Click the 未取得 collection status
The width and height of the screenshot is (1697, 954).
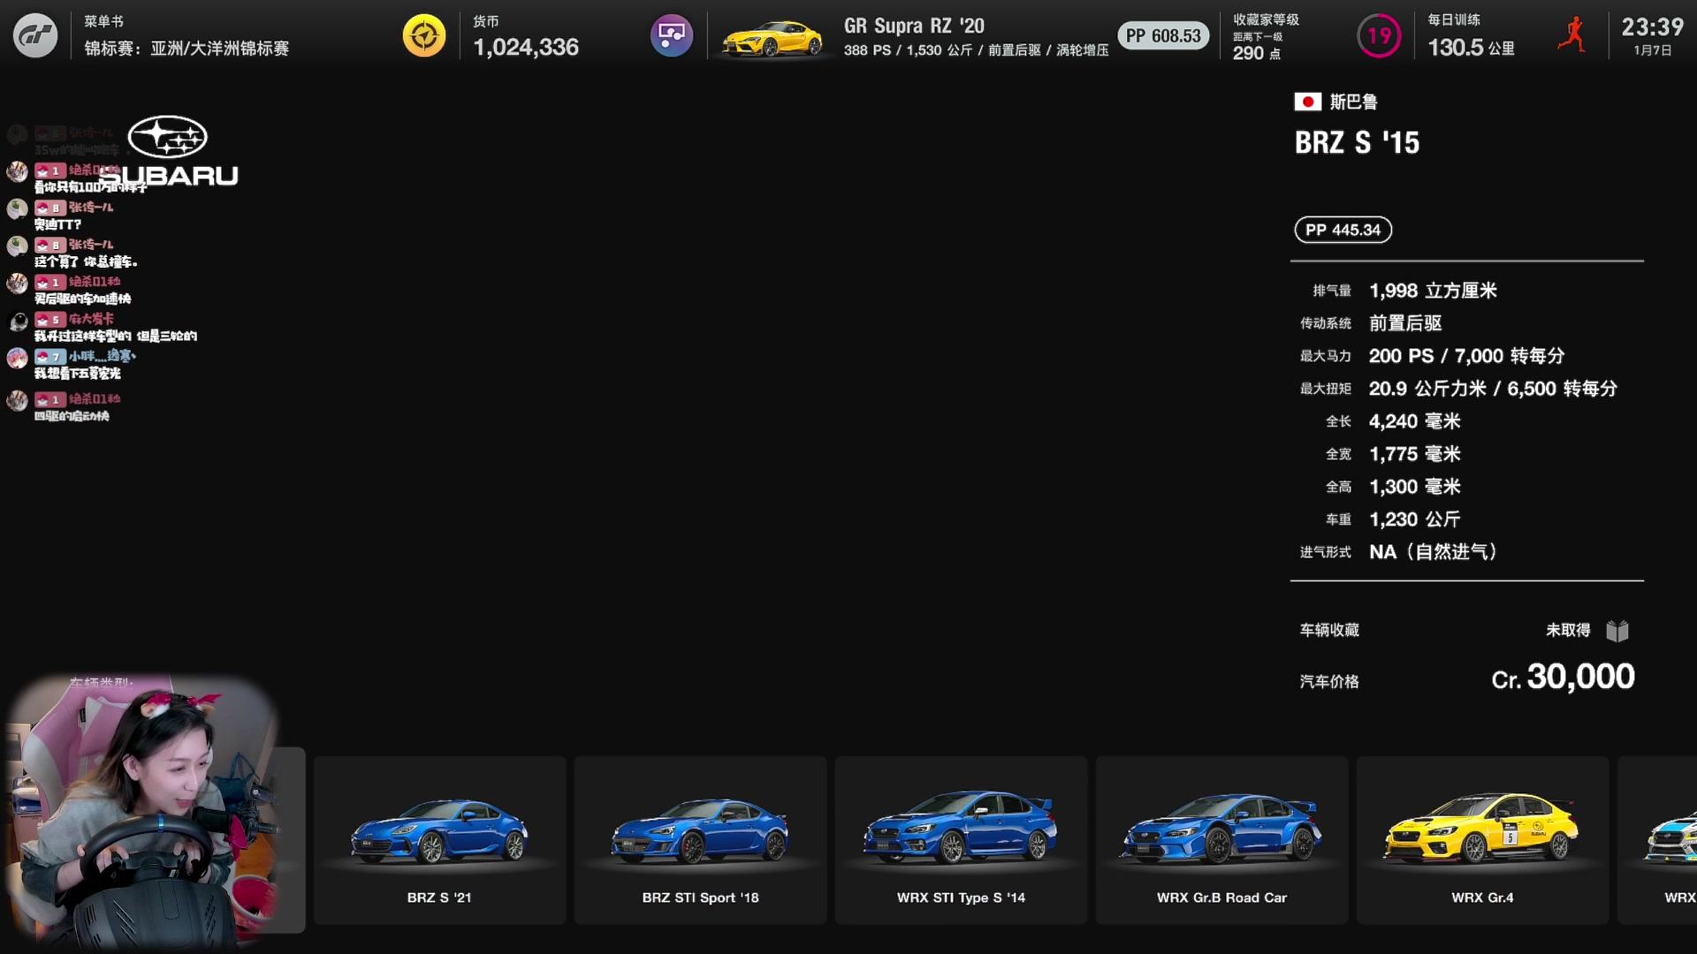1568,630
